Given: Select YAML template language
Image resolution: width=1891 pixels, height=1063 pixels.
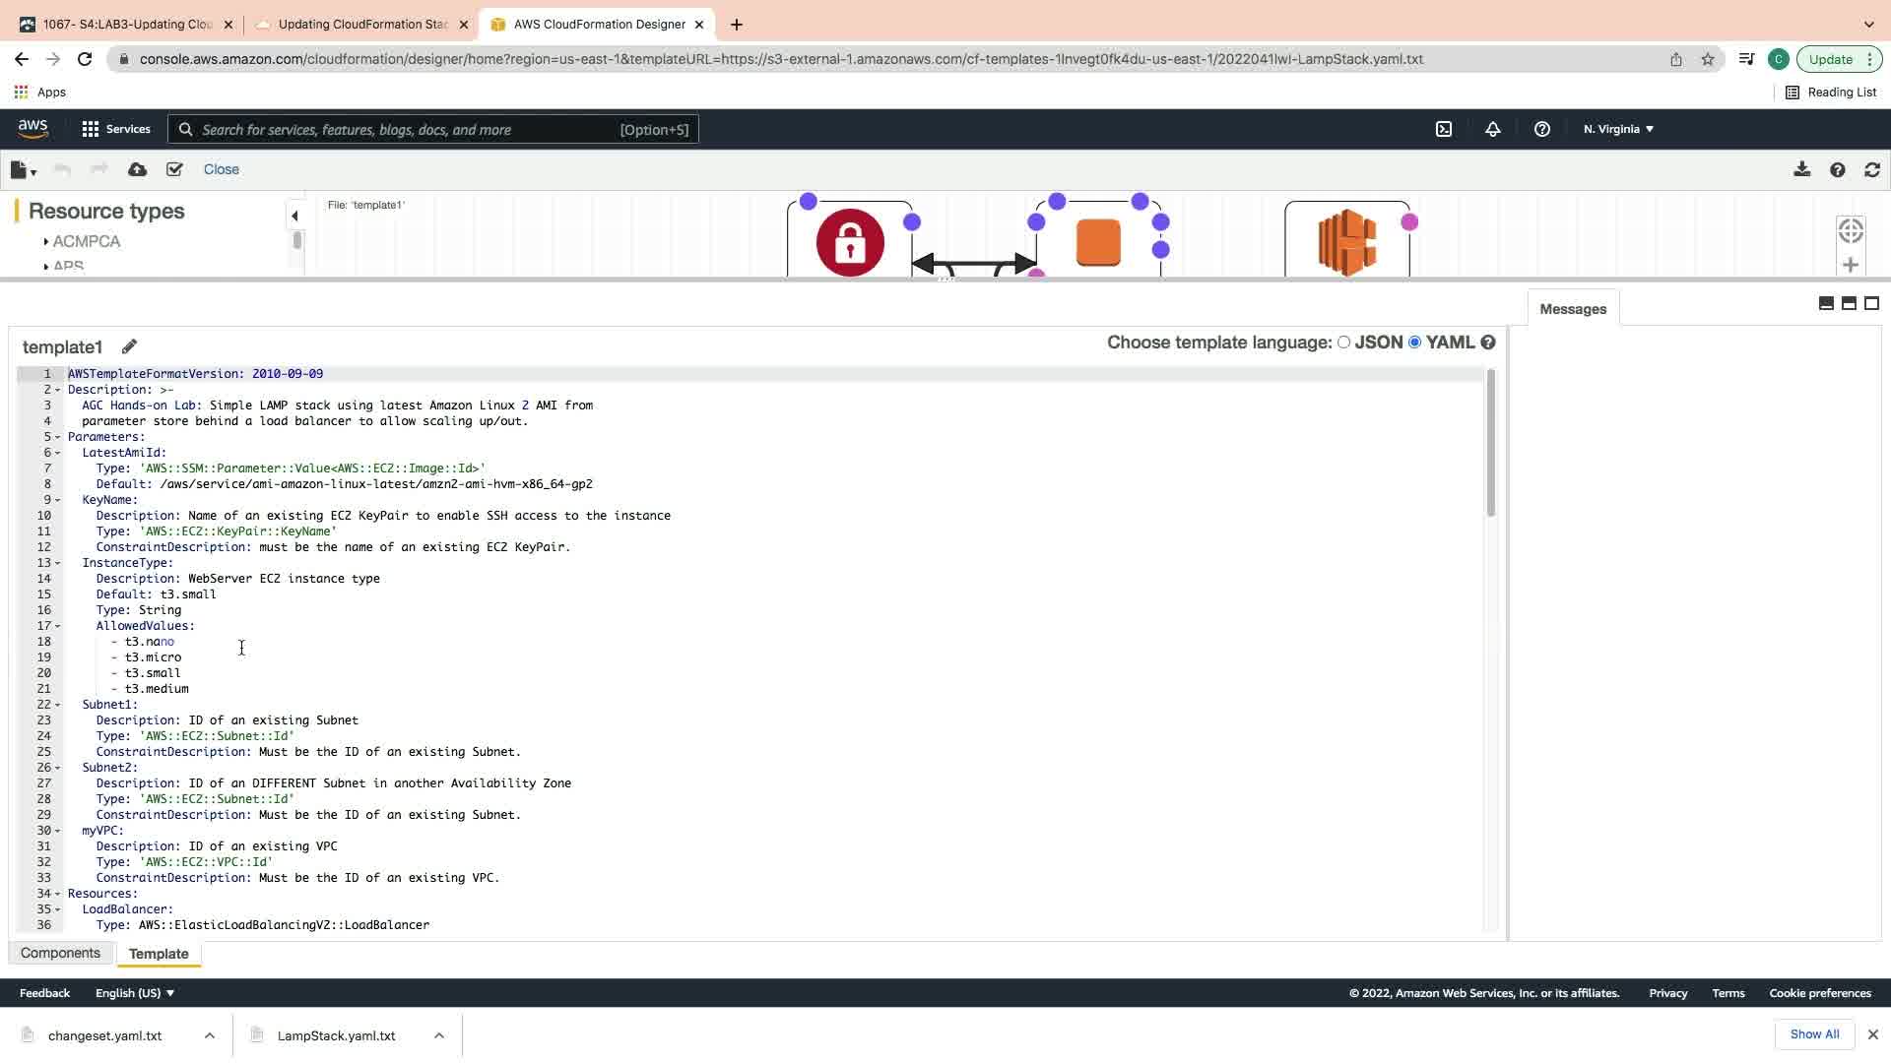Looking at the screenshot, I should (1415, 343).
